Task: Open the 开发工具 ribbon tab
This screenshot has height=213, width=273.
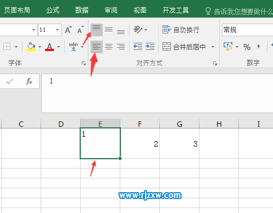Action: pos(176,10)
